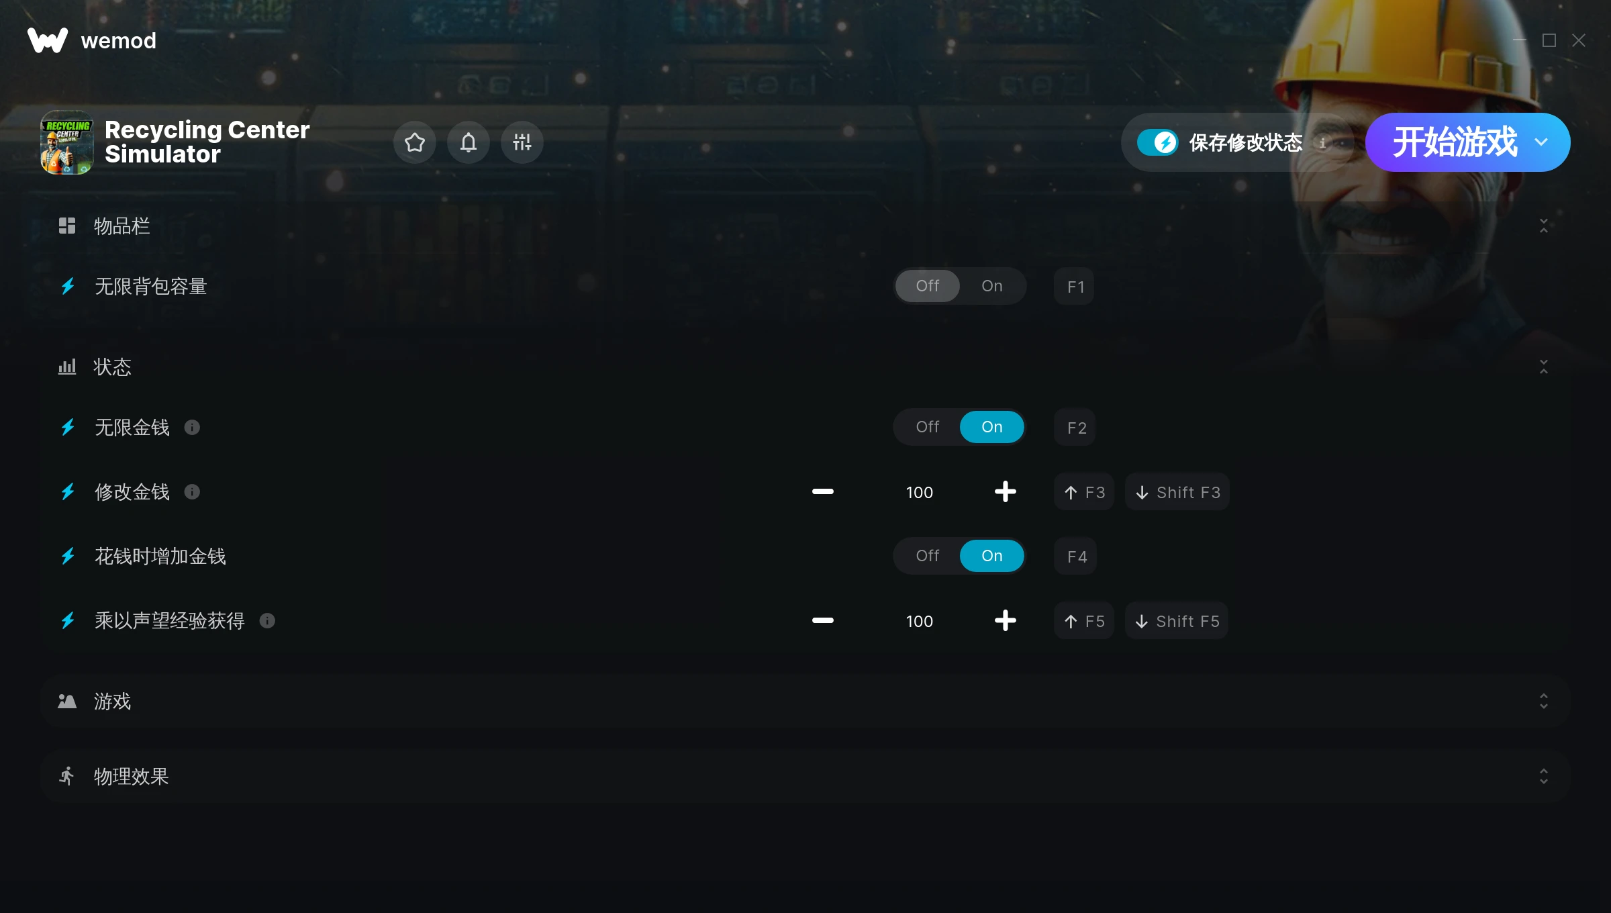Click the notifications bell icon
1611x913 pixels.
(467, 142)
